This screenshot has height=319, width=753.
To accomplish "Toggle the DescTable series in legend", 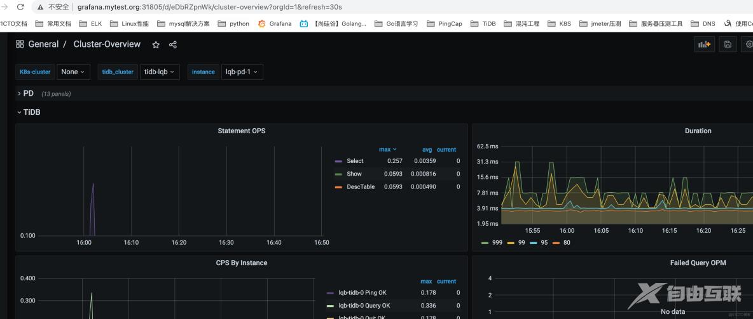I will click(x=361, y=187).
